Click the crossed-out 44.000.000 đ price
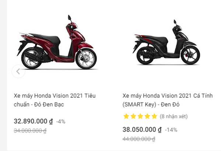221x151 pixels. click(x=139, y=139)
